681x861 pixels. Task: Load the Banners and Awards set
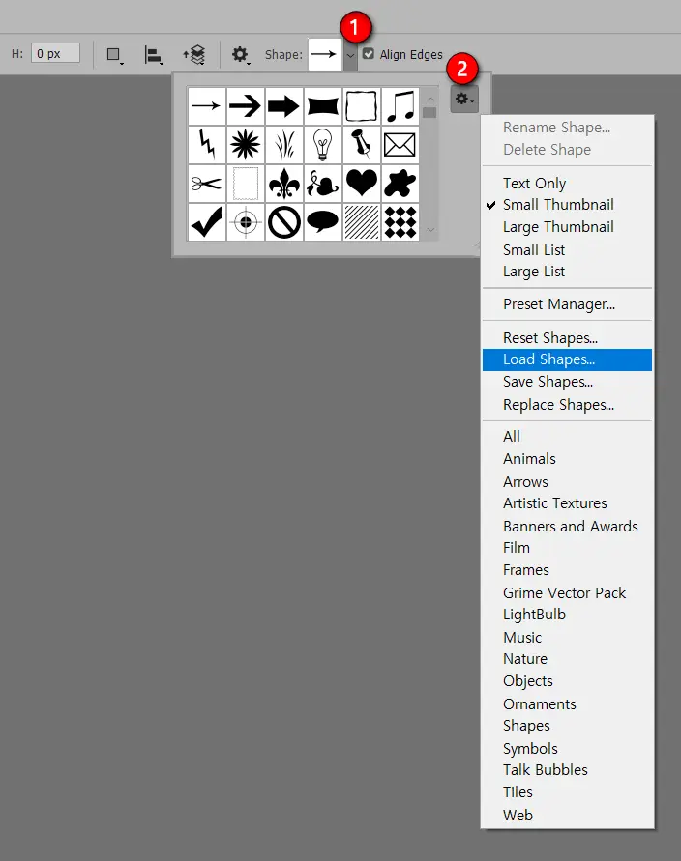[x=567, y=526]
